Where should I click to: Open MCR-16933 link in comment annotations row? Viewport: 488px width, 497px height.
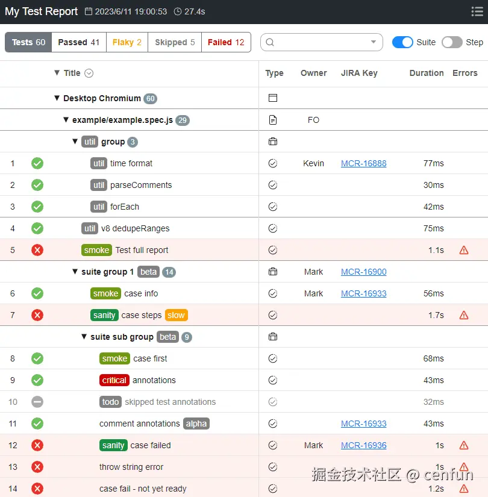[364, 424]
